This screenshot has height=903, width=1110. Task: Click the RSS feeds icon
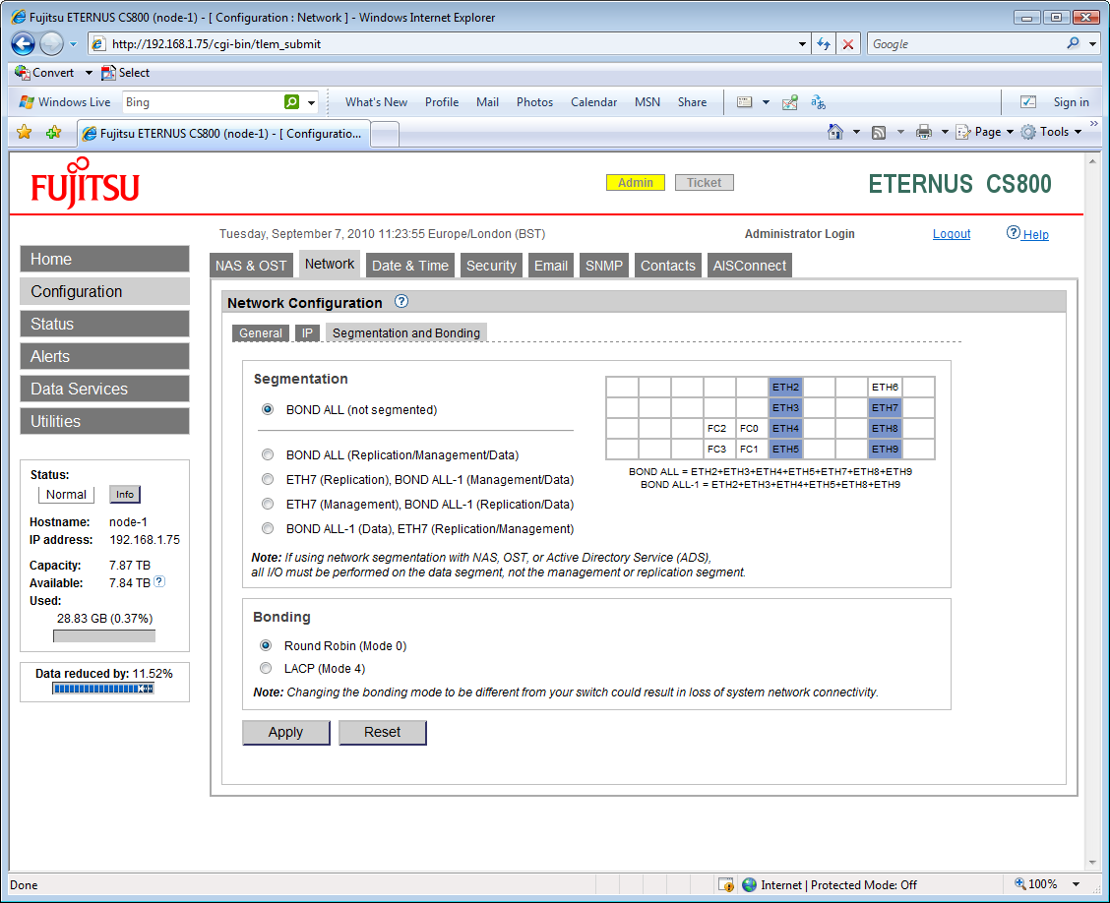point(879,133)
